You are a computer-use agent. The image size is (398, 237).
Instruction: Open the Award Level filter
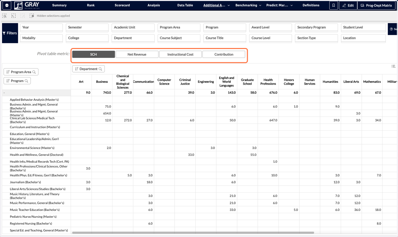point(270,27)
